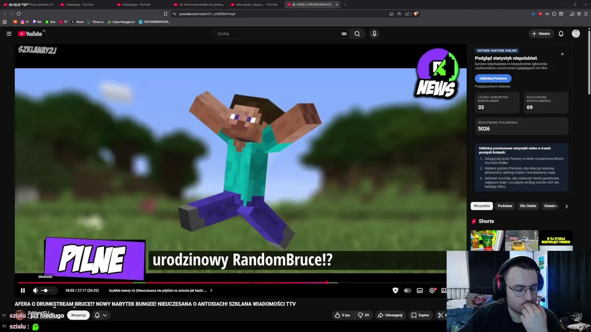Open the first Shorts thumbnail
This screenshot has width=591, height=332.
487,240
